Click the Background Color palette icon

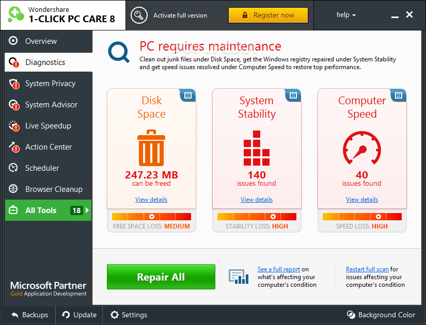point(351,315)
